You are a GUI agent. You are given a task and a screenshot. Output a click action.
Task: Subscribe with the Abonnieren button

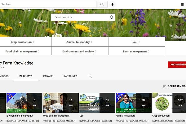coord(177,64)
